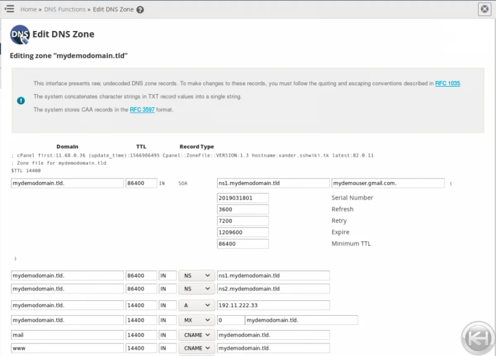Click the lifesaver support icon top right
The image size is (496, 356).
point(484,9)
